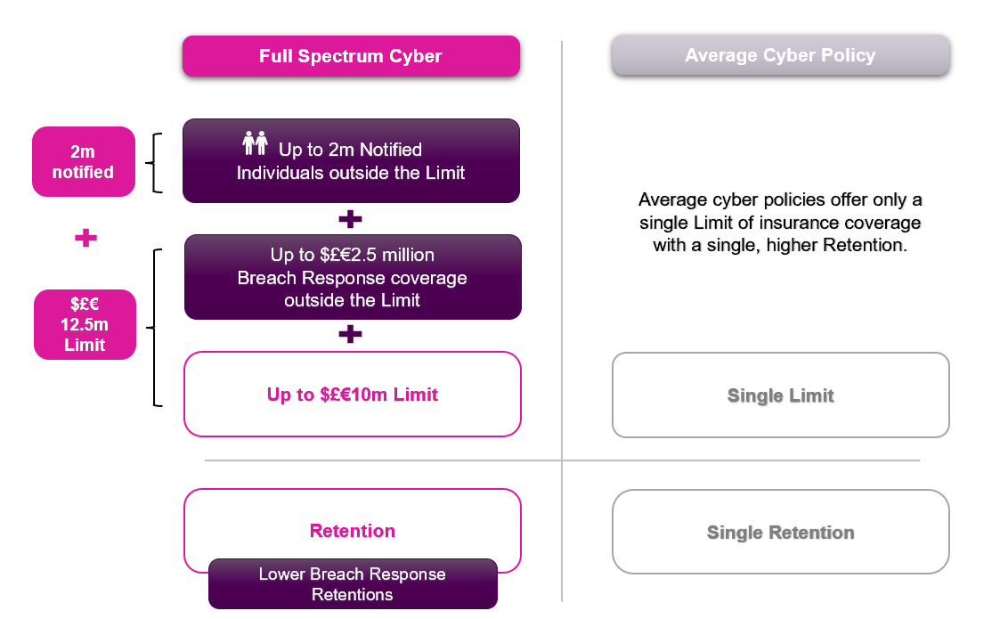
Task: Click the pink plus between left badges
Action: (85, 238)
